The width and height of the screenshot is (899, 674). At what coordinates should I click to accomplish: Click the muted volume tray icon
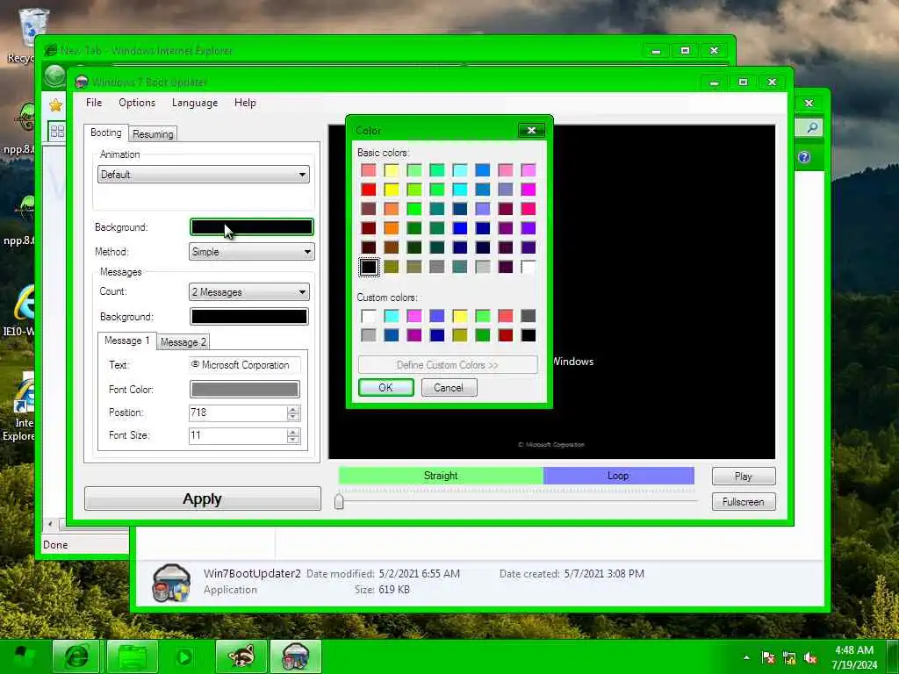(810, 657)
